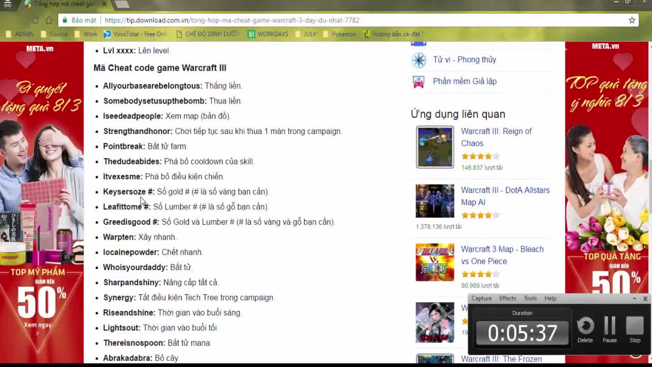Screen dimensions: 652x367
Task: Click the Pointbreak cheat text
Action: 124,146
